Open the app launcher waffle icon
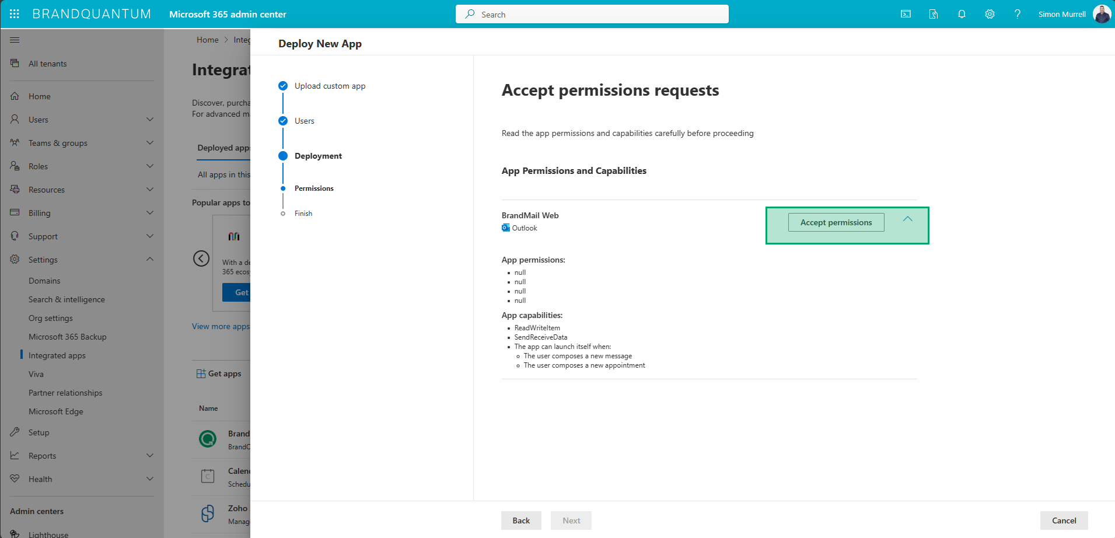The height and width of the screenshot is (538, 1115). (15, 14)
